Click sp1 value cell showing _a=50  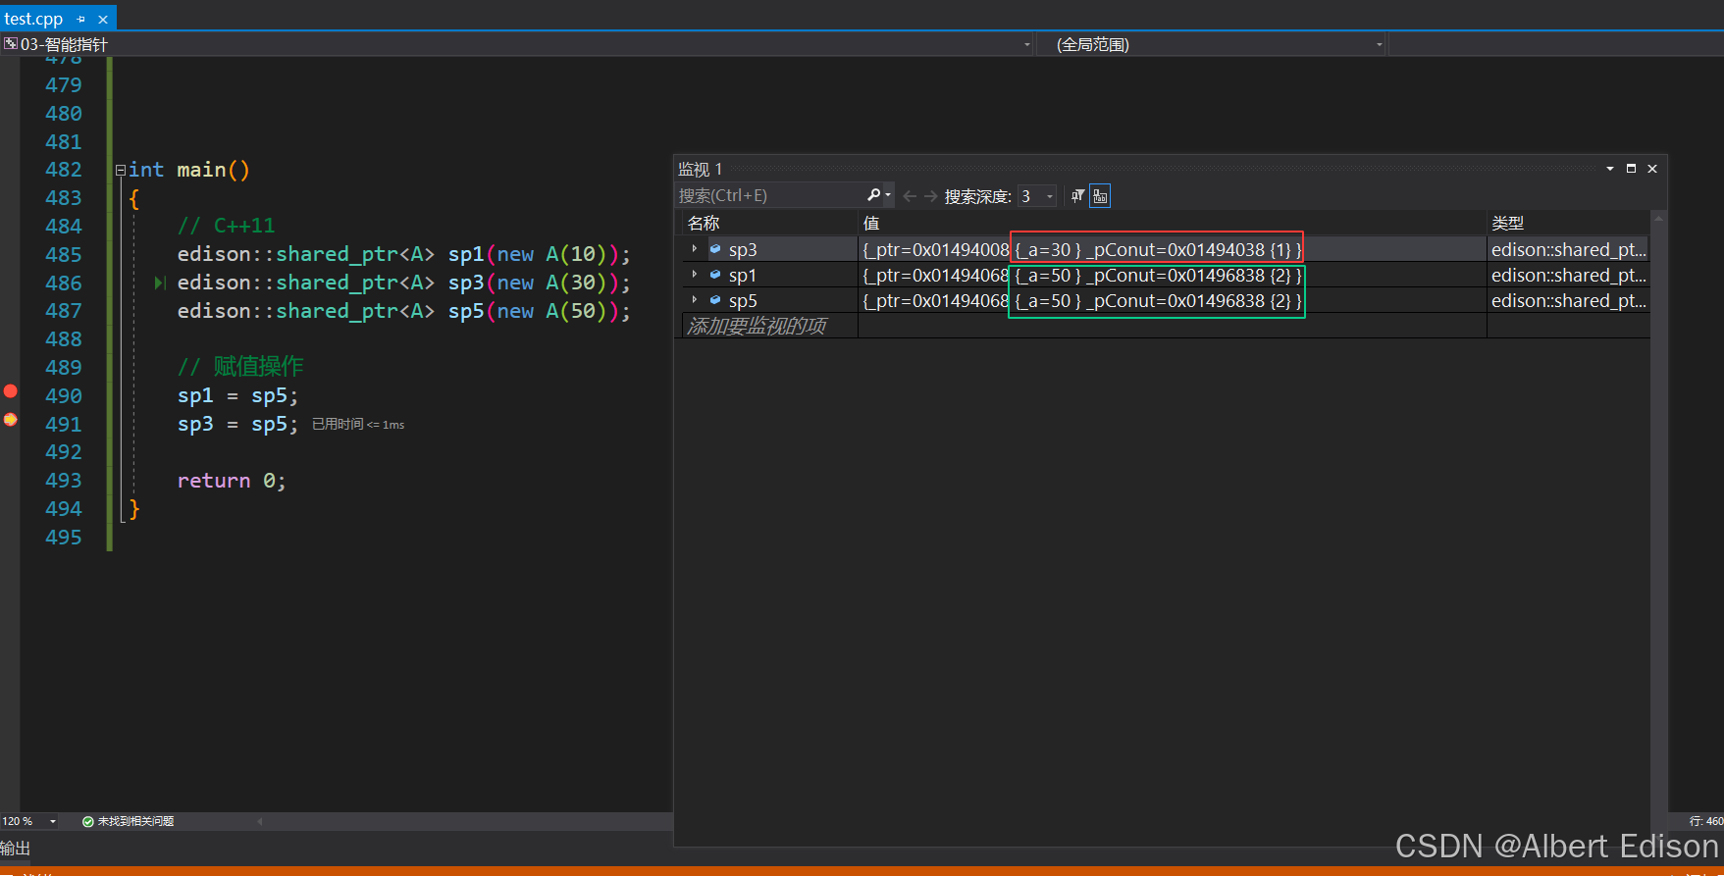coord(1173,276)
